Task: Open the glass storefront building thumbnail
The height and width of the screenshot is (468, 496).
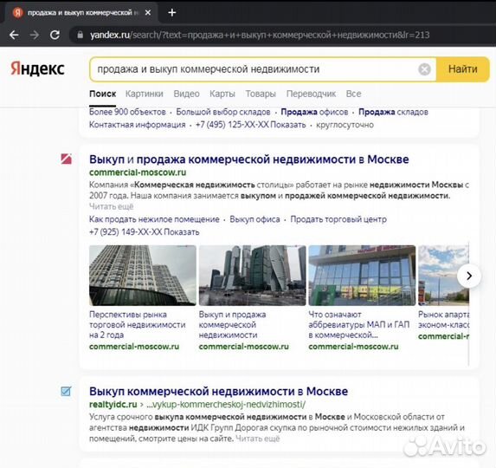Action: (x=362, y=275)
